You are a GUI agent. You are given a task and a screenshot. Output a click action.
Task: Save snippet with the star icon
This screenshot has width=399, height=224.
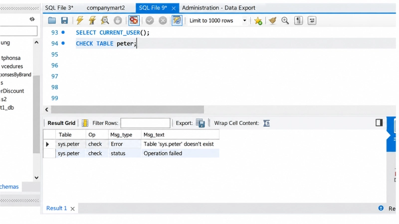[258, 20]
